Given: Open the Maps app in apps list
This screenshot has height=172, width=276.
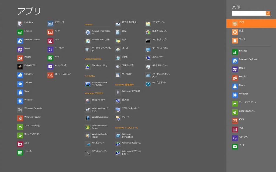Looking at the screenshot, I should (20, 49).
